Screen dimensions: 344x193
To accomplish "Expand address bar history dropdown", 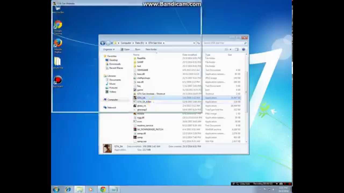I will coord(194,43).
